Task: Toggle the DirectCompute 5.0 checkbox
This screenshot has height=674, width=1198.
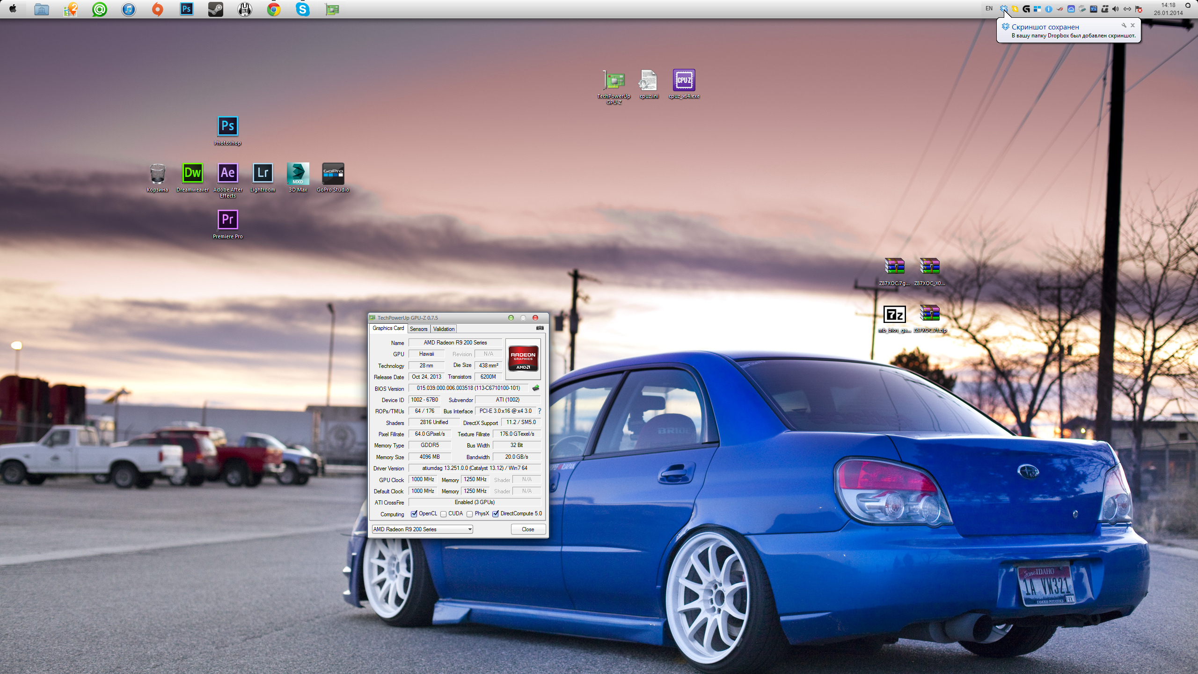Action: [496, 514]
